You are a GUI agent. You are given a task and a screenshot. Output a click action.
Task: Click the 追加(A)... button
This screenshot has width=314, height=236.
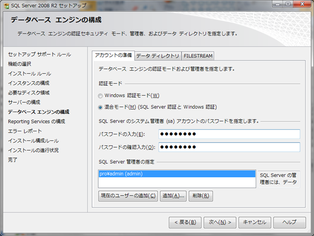[173, 196]
